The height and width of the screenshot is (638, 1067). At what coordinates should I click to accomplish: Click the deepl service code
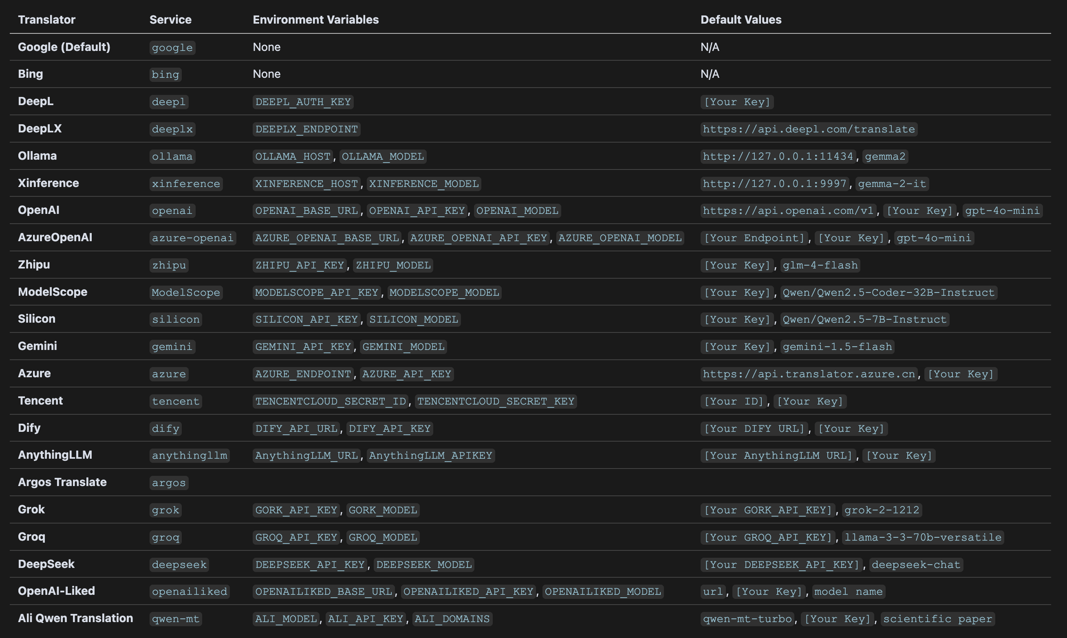point(169,102)
